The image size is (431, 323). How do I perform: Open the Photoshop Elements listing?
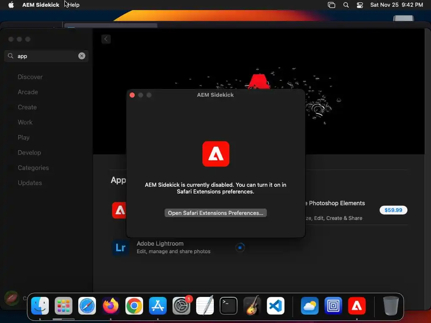pos(335,203)
